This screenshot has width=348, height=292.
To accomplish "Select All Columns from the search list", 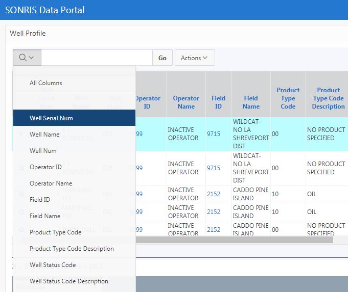I will pos(46,83).
